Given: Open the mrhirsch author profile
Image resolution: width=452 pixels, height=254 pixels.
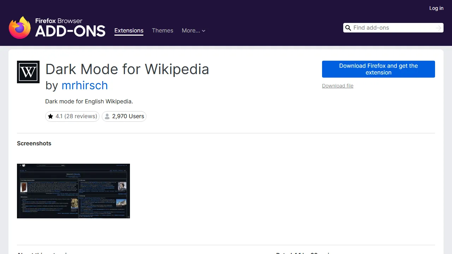Looking at the screenshot, I should (x=85, y=85).
